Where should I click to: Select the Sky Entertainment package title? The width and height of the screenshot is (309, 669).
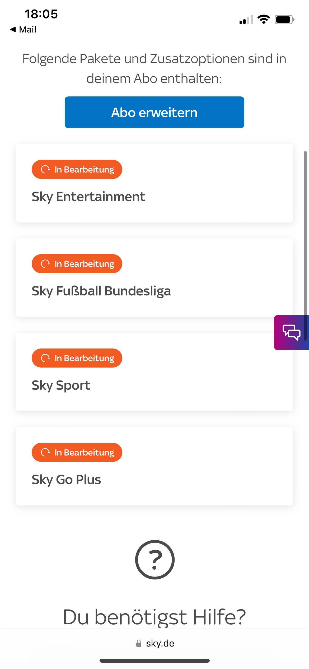[x=88, y=197]
